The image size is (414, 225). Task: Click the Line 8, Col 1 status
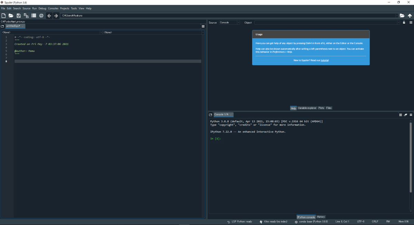click(343, 222)
